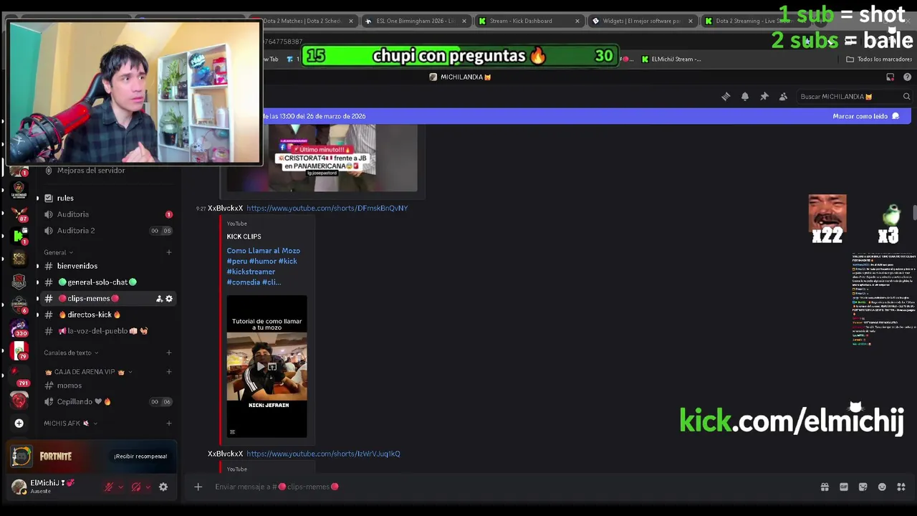Image resolution: width=917 pixels, height=516 pixels.
Task: Open the Peru flag server with badge 79
Action: click(19, 351)
